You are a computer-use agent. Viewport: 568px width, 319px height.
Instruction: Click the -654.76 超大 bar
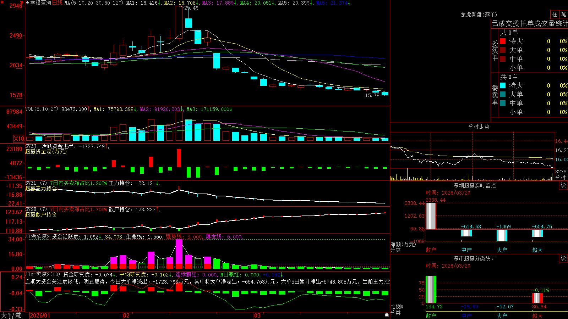click(x=537, y=233)
